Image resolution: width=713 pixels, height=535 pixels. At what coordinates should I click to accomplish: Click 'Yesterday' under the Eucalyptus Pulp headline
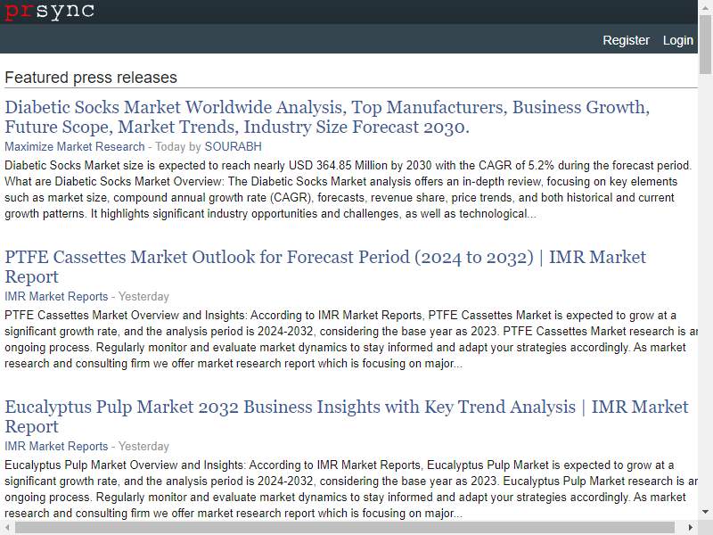[143, 446]
